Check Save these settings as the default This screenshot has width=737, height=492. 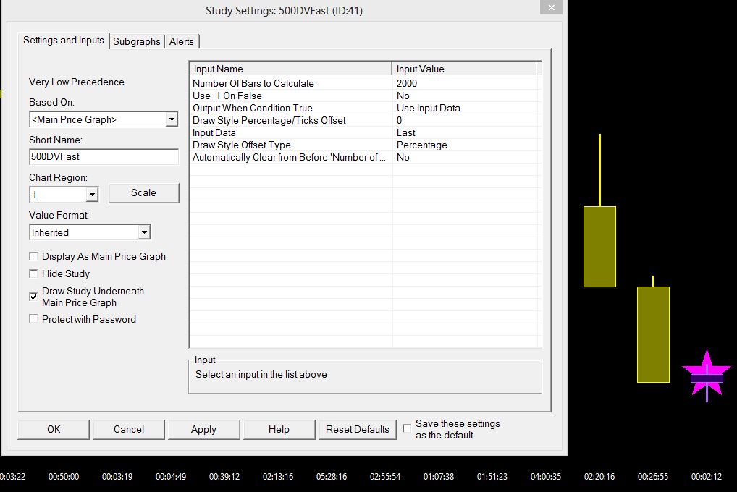coord(407,428)
